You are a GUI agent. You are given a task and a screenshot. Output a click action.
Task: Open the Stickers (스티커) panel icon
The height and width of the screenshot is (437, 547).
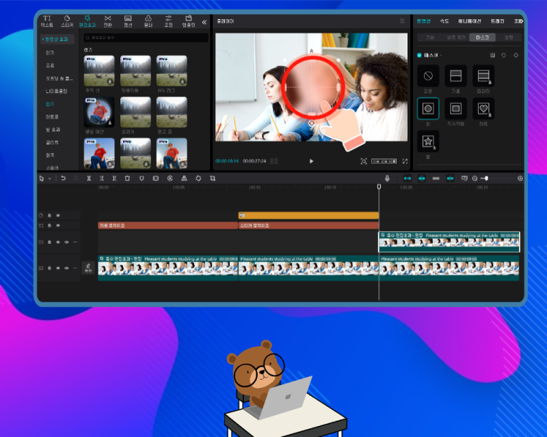(67, 20)
